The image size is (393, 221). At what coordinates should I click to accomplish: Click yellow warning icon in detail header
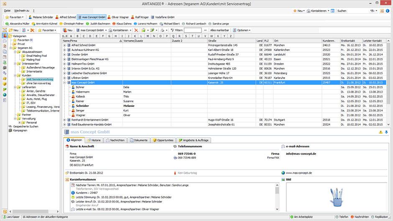tap(381, 132)
